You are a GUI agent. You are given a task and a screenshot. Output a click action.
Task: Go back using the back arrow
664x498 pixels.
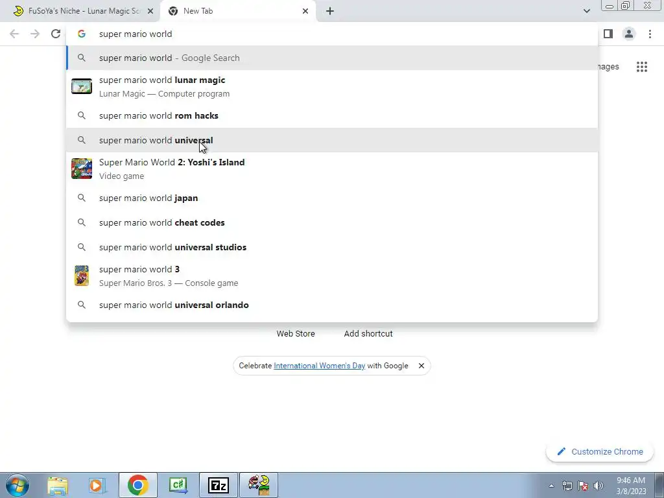pyautogui.click(x=14, y=34)
